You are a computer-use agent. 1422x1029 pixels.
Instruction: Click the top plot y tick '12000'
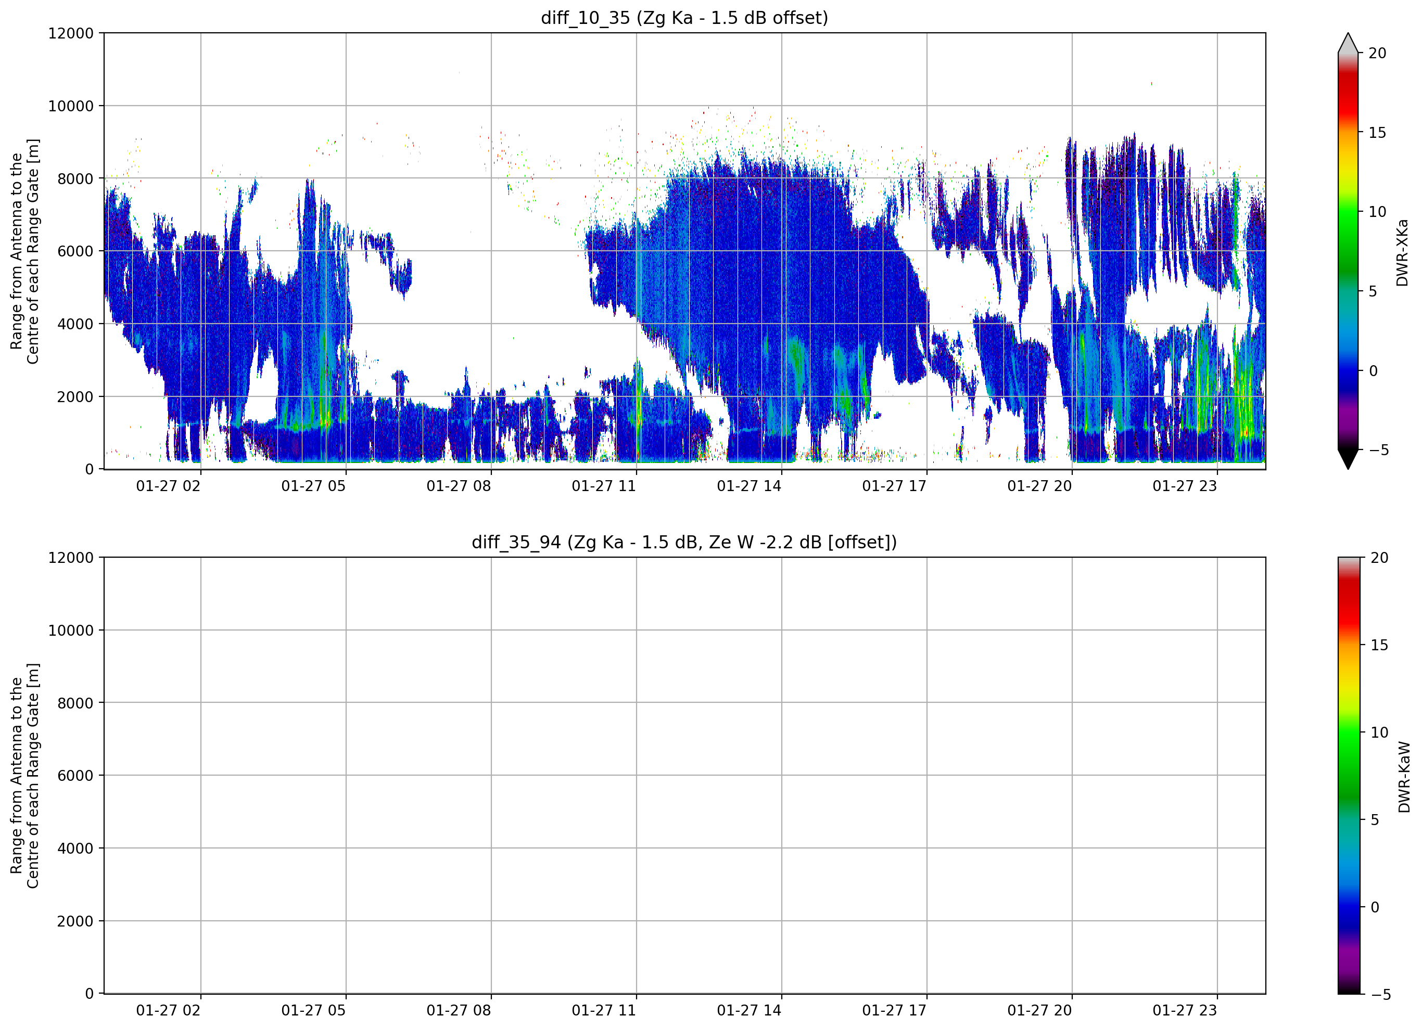[71, 33]
